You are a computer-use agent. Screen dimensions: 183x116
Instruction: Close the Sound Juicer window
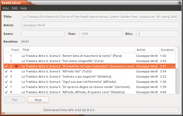[x=179, y=3]
